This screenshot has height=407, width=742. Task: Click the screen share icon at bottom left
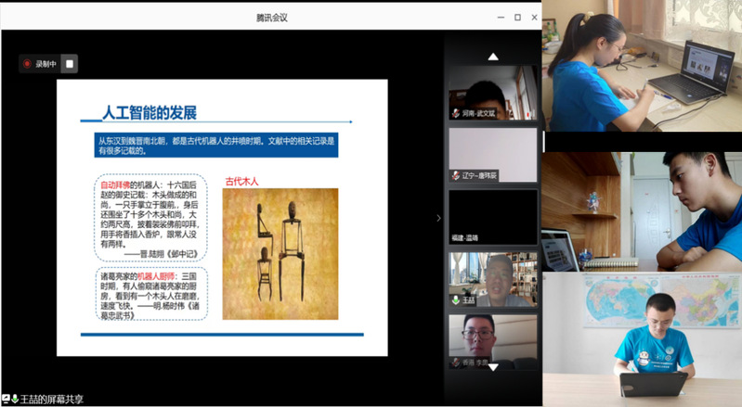[7, 399]
